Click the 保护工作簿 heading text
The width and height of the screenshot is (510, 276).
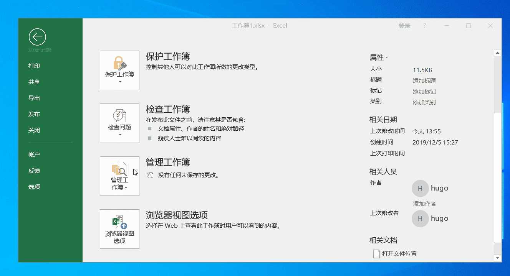[x=168, y=56]
